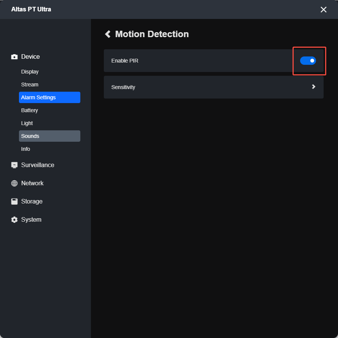338x338 pixels.
Task: Select Alarm Settings in the sidebar
Action: (50, 97)
